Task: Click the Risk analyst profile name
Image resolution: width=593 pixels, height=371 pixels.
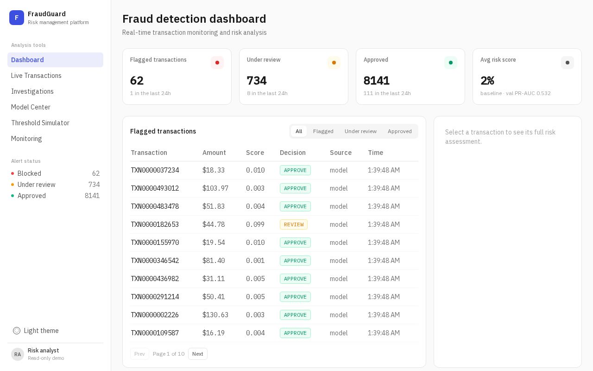Action: [x=44, y=351]
